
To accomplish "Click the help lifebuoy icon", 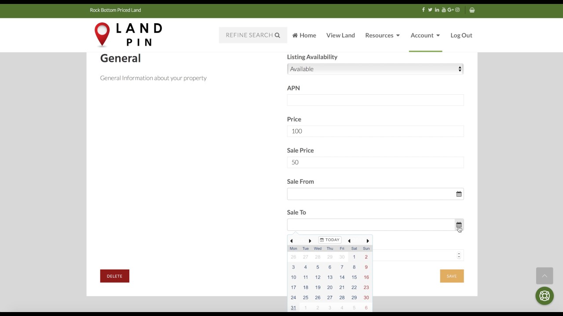I will [x=545, y=296].
